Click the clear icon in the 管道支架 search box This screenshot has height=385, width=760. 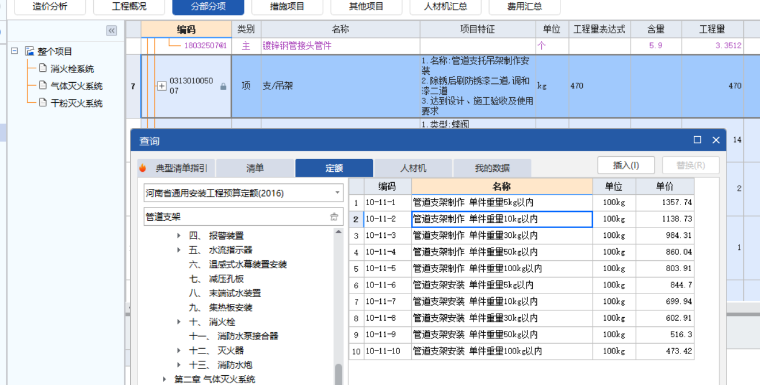click(335, 217)
